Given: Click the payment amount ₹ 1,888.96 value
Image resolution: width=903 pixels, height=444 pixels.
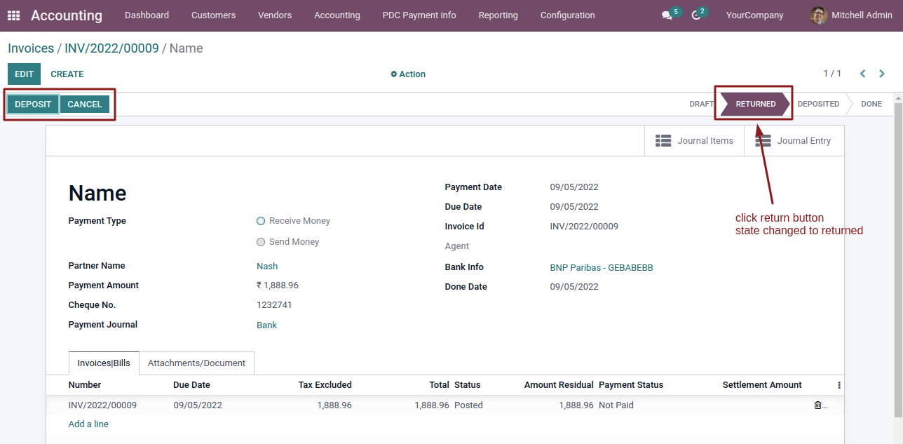Looking at the screenshot, I should (278, 285).
